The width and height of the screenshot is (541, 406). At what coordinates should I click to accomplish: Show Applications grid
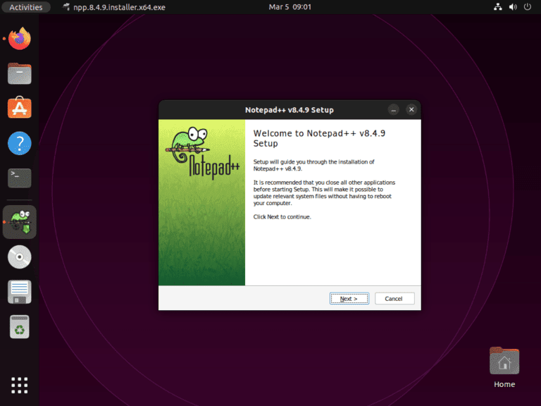coord(20,386)
